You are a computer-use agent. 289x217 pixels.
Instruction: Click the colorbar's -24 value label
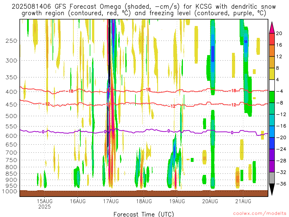click(x=281, y=149)
